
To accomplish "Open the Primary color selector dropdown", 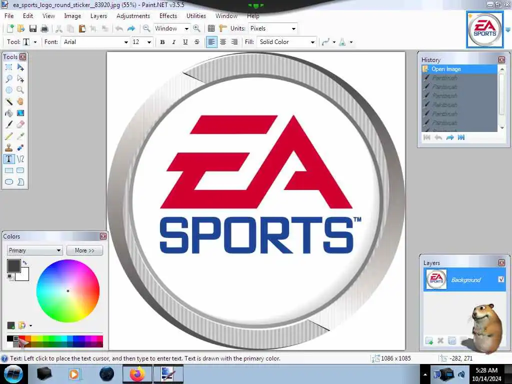I will click(34, 250).
